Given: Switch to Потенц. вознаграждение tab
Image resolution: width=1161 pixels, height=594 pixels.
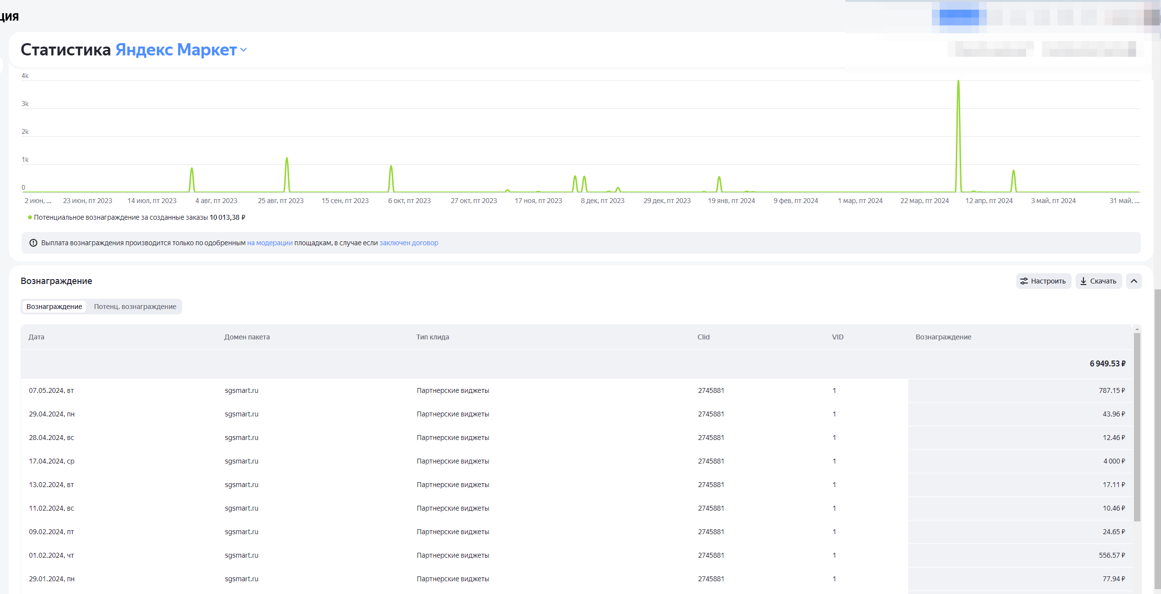Looking at the screenshot, I should [135, 307].
